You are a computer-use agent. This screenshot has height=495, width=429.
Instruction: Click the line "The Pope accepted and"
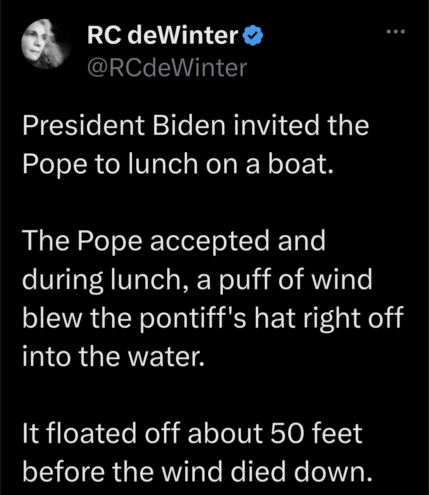click(174, 241)
